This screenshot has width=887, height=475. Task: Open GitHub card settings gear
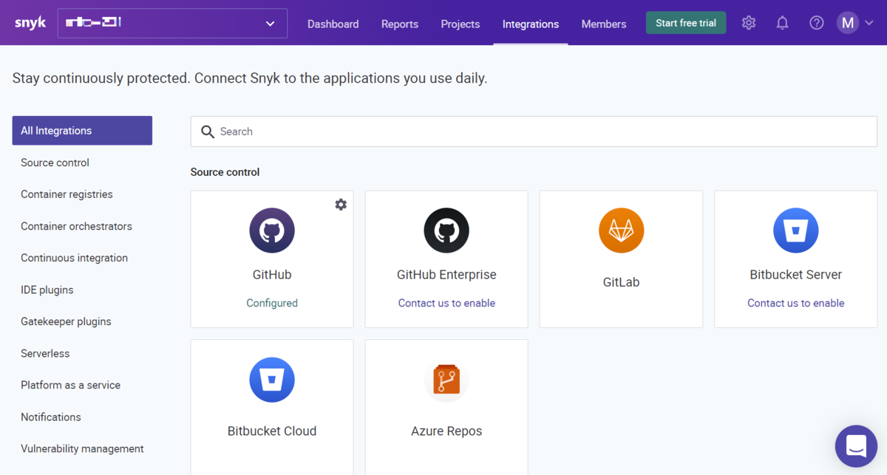[x=341, y=204]
